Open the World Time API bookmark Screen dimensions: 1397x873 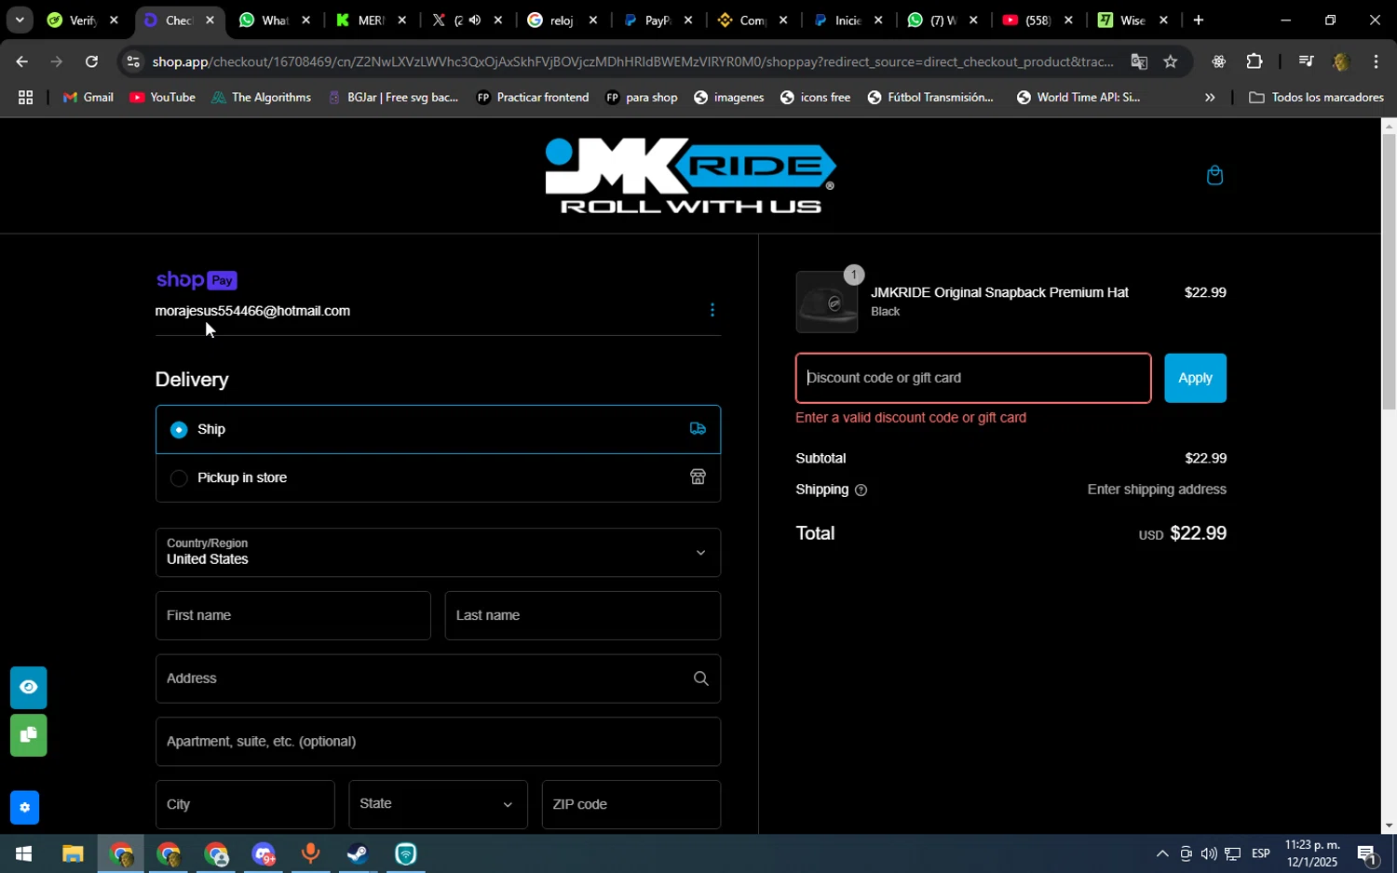pos(1078,98)
